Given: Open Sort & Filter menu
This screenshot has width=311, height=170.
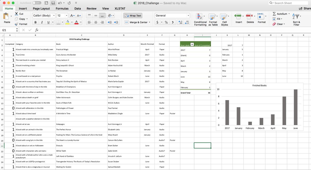Looking at the screenshot, I should click(296, 19).
